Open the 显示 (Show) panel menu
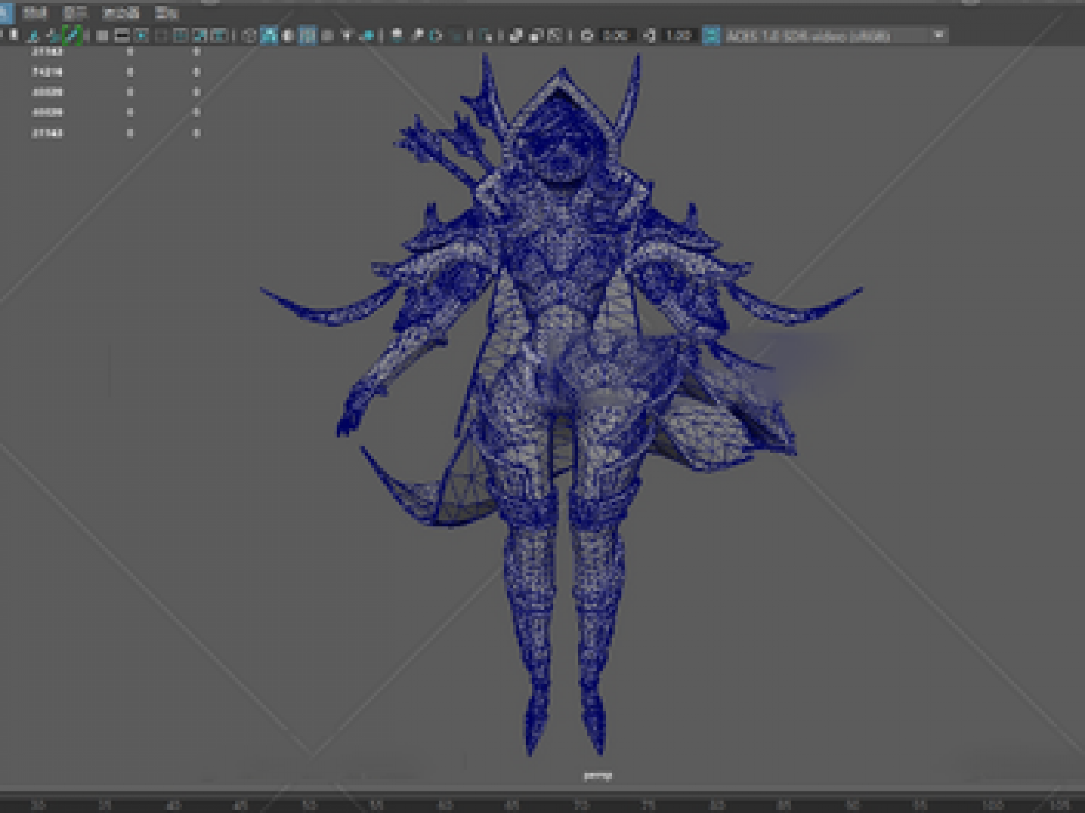Image resolution: width=1085 pixels, height=813 pixels. click(75, 13)
